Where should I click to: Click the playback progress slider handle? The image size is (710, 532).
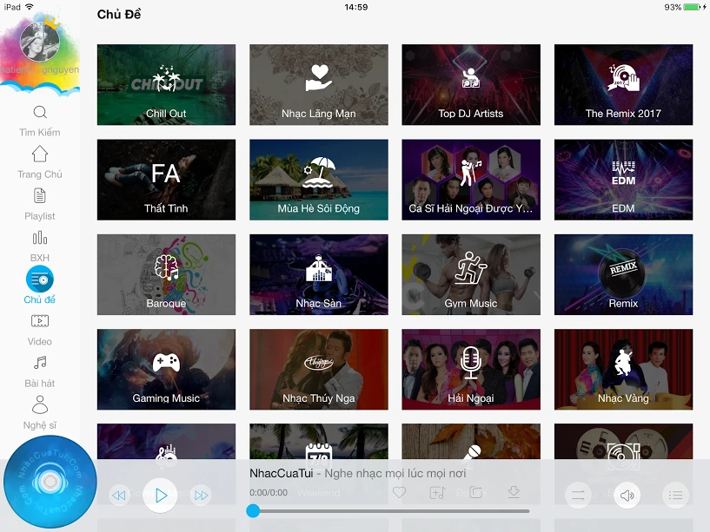pos(253,511)
